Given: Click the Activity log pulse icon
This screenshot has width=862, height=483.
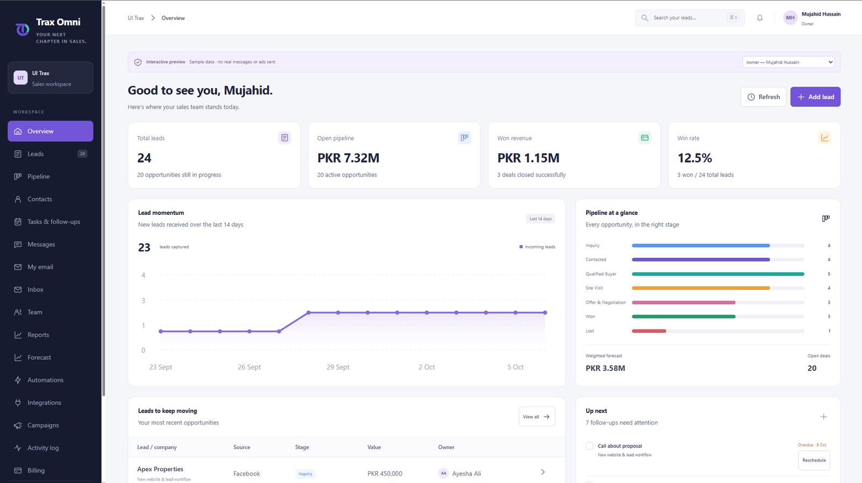Looking at the screenshot, I should point(18,448).
